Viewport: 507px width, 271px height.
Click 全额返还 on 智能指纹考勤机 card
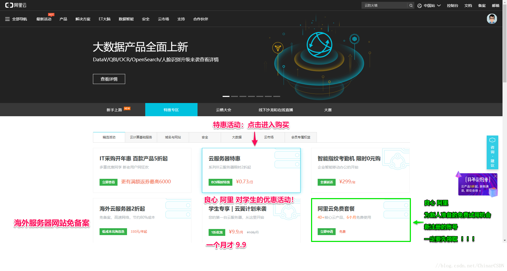pos(327,182)
